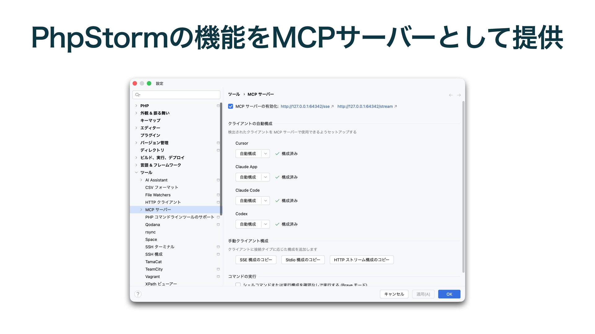The height and width of the screenshot is (334, 595).
Task: Open the Claude Code 自動構成 dropdown arrow
Action: (266, 201)
